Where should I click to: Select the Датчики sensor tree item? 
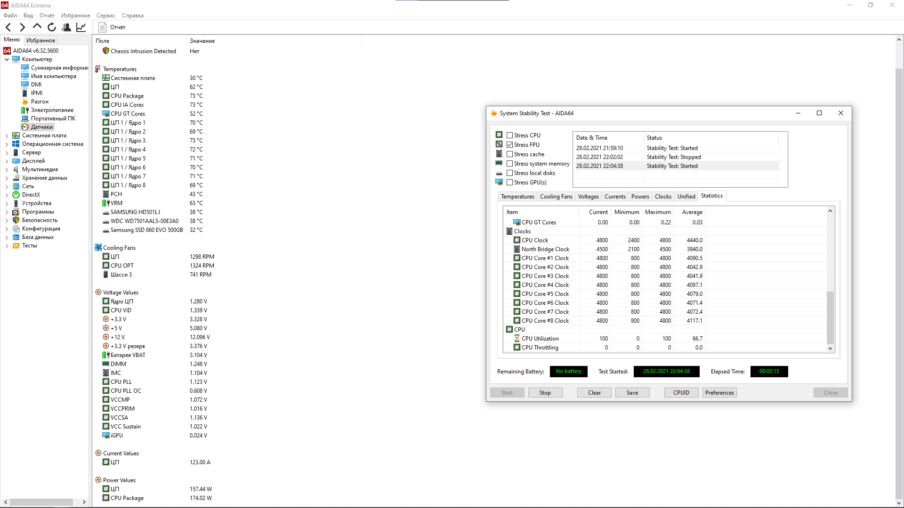tap(41, 127)
